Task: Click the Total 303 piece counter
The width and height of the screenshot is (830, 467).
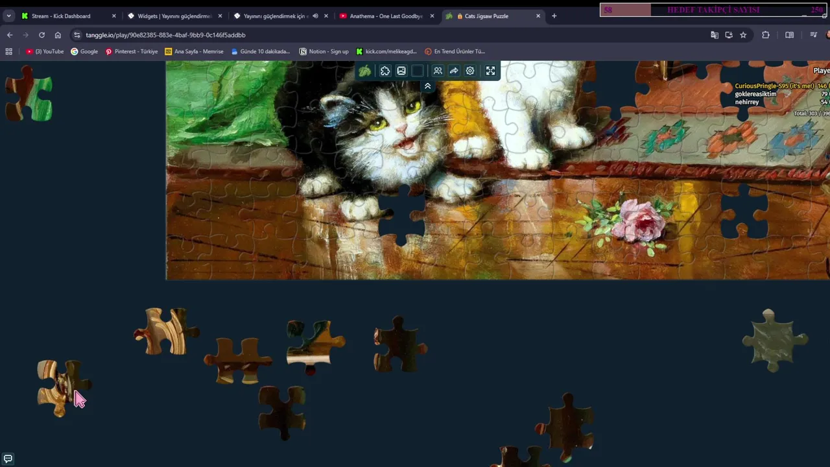Action: click(x=811, y=114)
